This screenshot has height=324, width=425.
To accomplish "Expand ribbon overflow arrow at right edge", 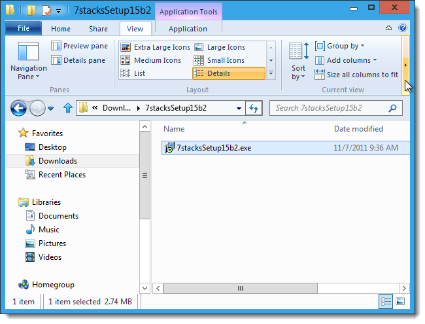I will (405, 65).
